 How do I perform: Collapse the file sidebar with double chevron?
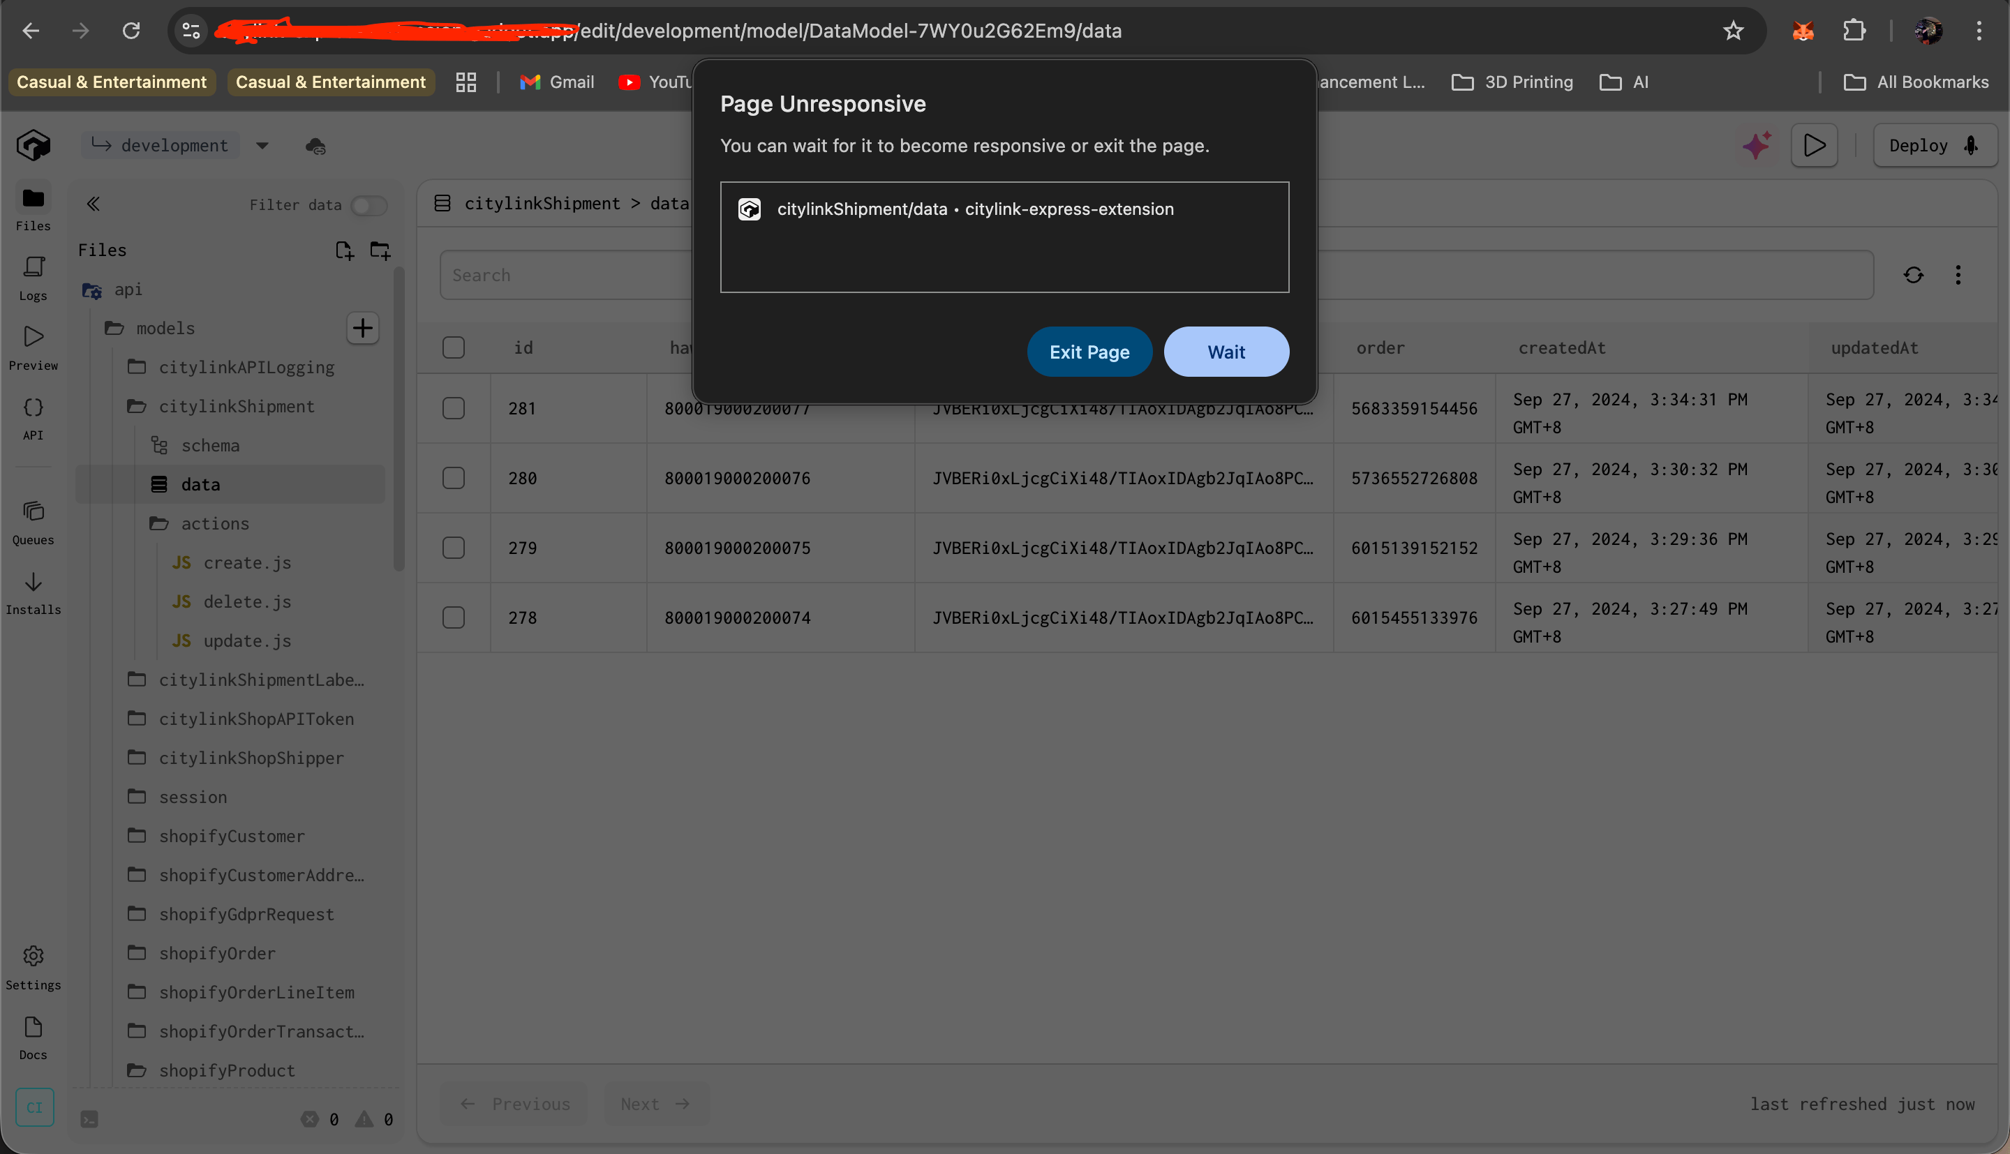coord(94,204)
